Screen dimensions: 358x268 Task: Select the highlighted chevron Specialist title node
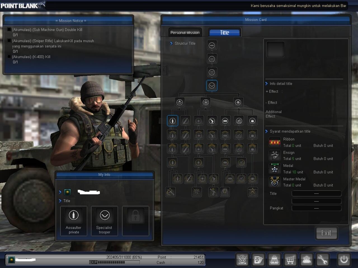point(212,86)
